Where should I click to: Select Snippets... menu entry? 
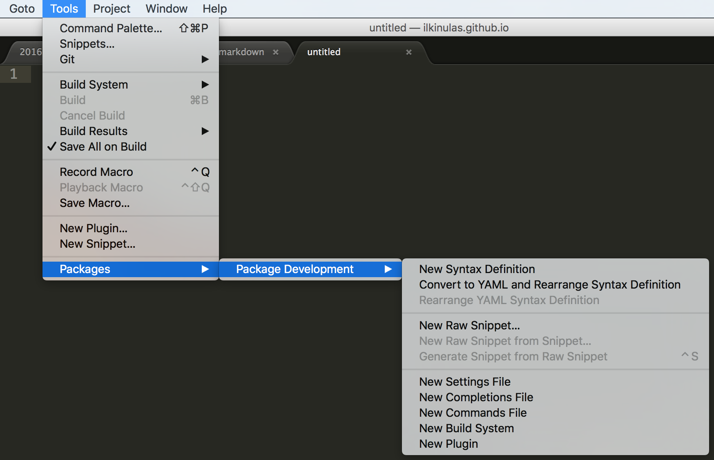point(131,44)
